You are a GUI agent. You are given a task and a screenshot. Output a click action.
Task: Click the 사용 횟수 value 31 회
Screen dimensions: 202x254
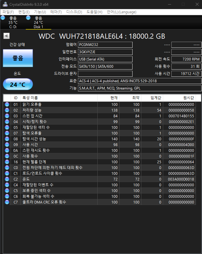(x=187, y=67)
